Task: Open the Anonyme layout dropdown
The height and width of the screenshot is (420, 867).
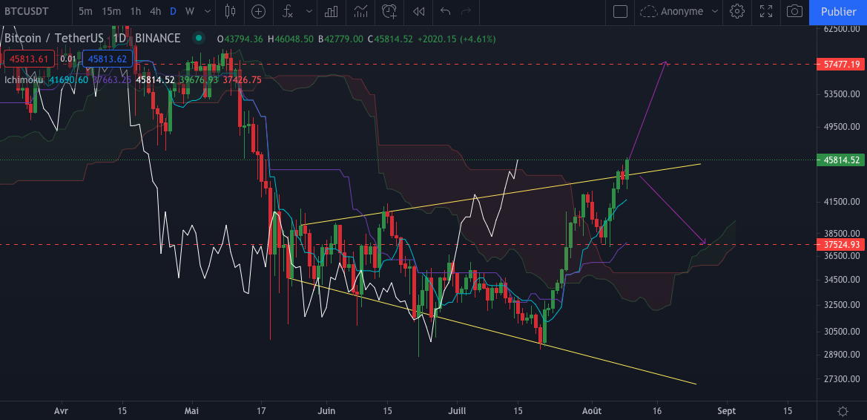Action: coord(679,11)
